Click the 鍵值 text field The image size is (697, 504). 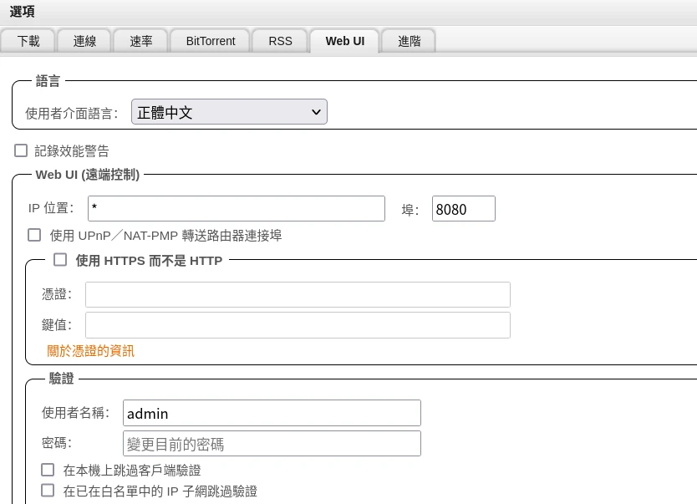[298, 325]
